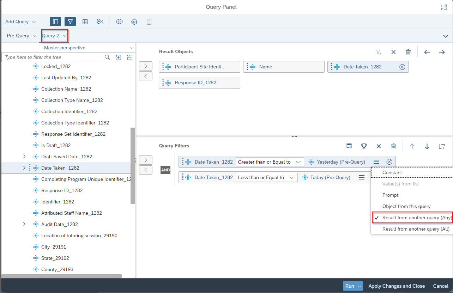Move filter down with the down arrow
Viewport: 453px width, 293px height.
pos(427,146)
